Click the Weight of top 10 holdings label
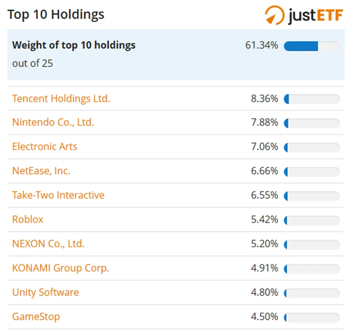 pyautogui.click(x=74, y=45)
